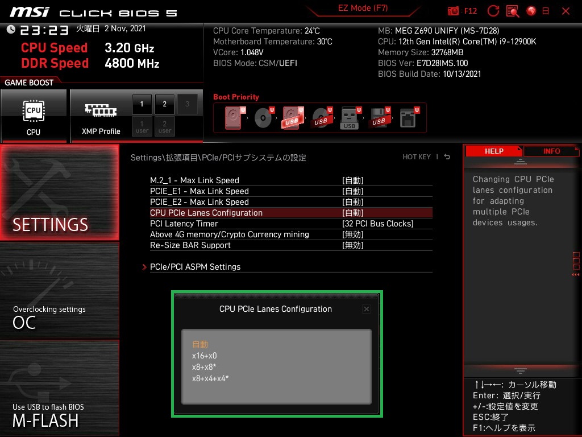The width and height of the screenshot is (582, 437).
Task: Click the Boot Priority heading
Action: 236,97
